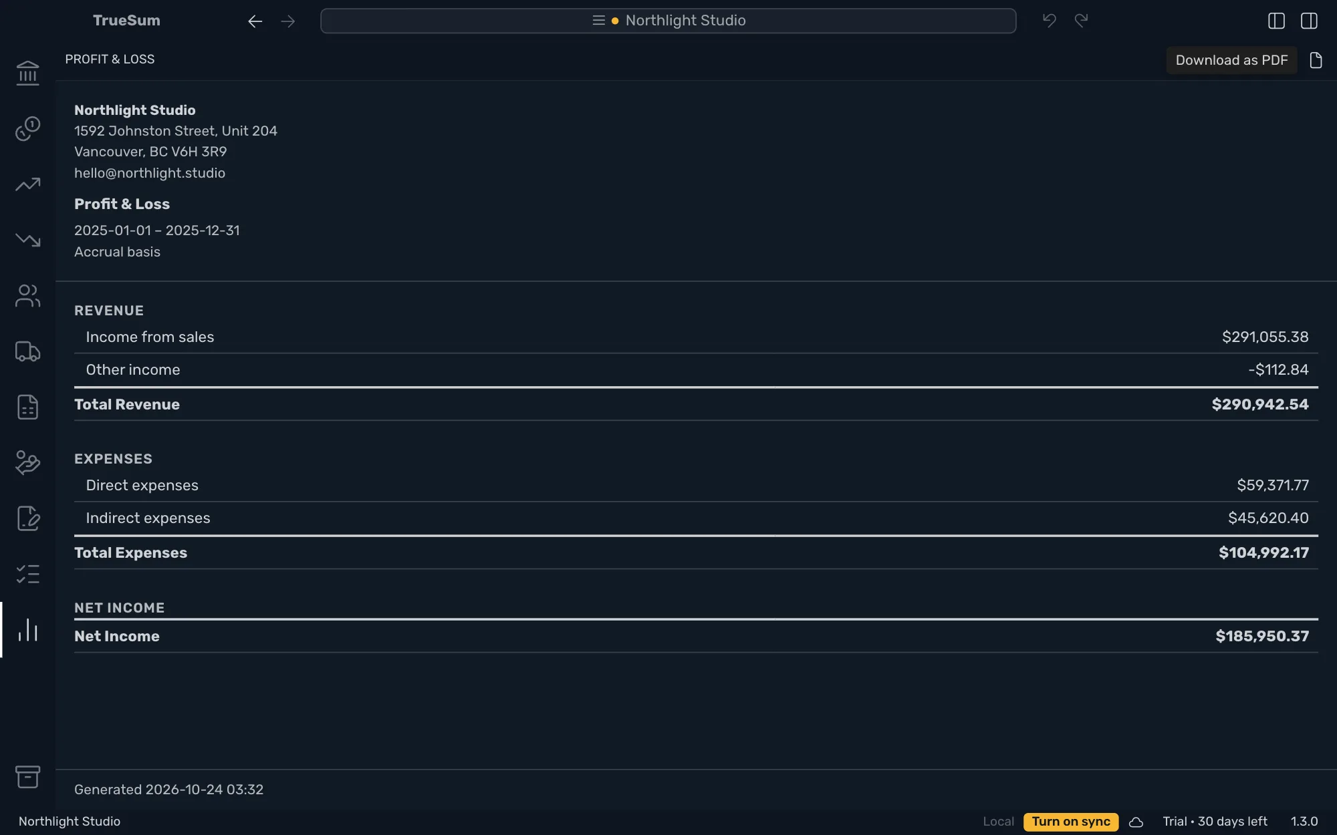Open the hamburger menu in title bar
This screenshot has width=1337, height=835.
pyautogui.click(x=598, y=21)
